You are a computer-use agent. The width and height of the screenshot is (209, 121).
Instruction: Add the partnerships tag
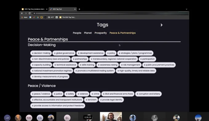pos(80,59)
